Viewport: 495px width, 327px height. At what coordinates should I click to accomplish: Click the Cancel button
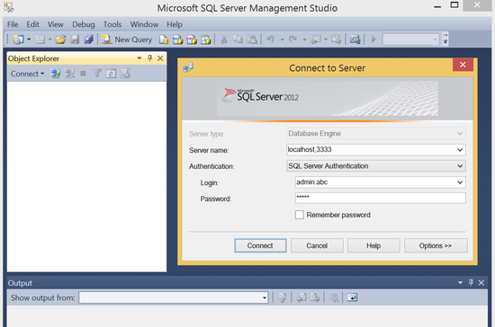click(x=317, y=246)
